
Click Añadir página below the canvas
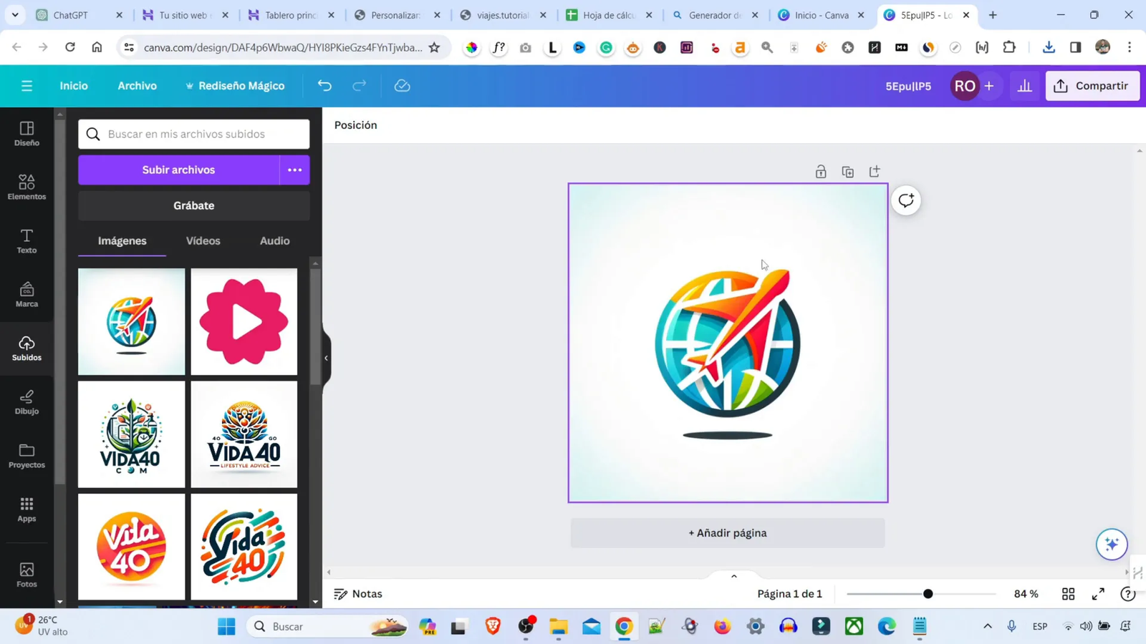point(727,532)
